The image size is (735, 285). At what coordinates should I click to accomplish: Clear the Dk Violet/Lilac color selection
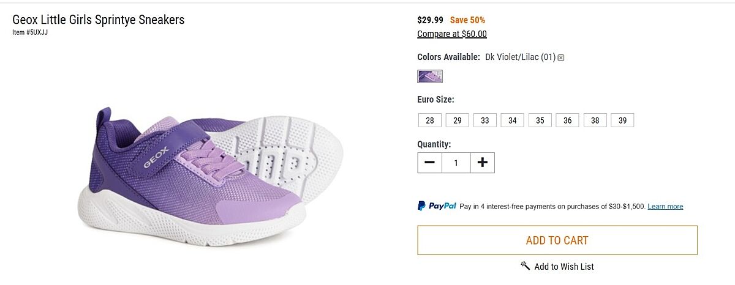point(561,57)
